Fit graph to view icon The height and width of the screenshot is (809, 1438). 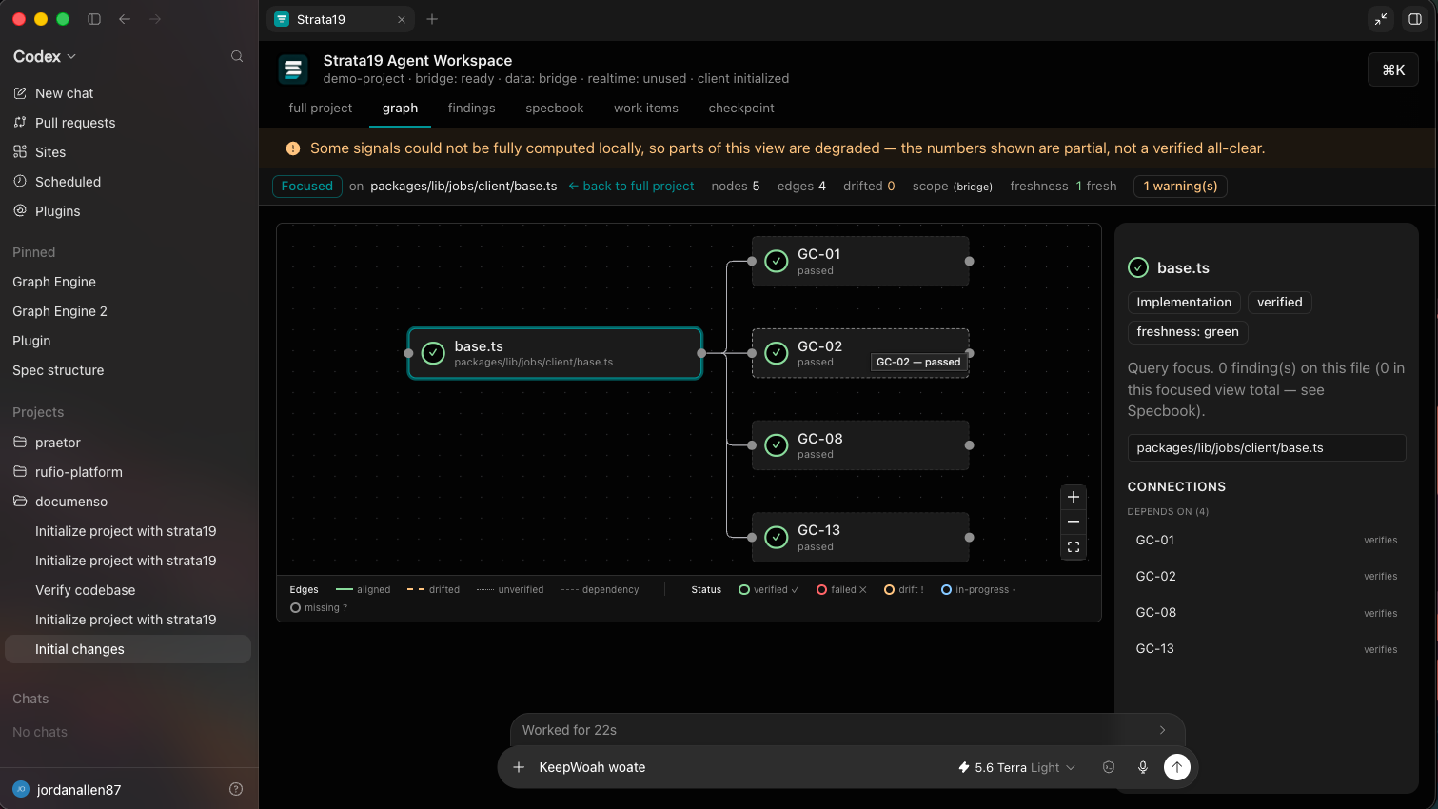(1074, 546)
